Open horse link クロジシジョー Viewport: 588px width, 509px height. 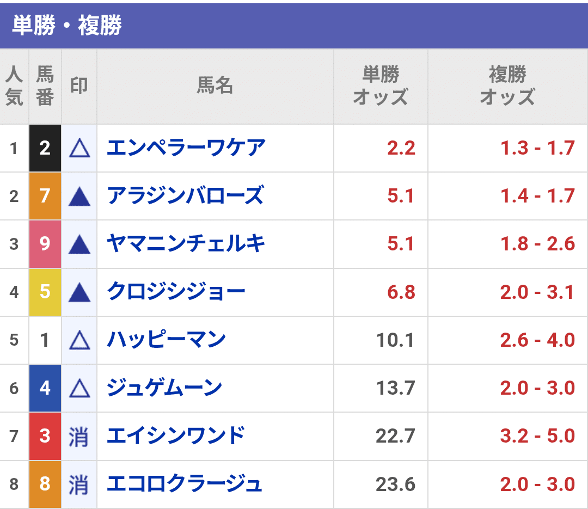pyautogui.click(x=176, y=292)
